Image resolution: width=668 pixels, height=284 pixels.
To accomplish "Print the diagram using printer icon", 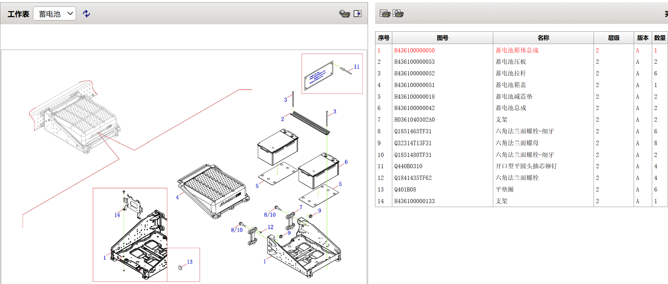I will (345, 14).
